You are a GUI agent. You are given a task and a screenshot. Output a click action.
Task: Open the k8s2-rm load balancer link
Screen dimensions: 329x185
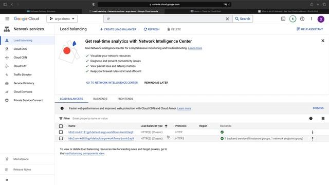pyautogui.click(x=101, y=132)
